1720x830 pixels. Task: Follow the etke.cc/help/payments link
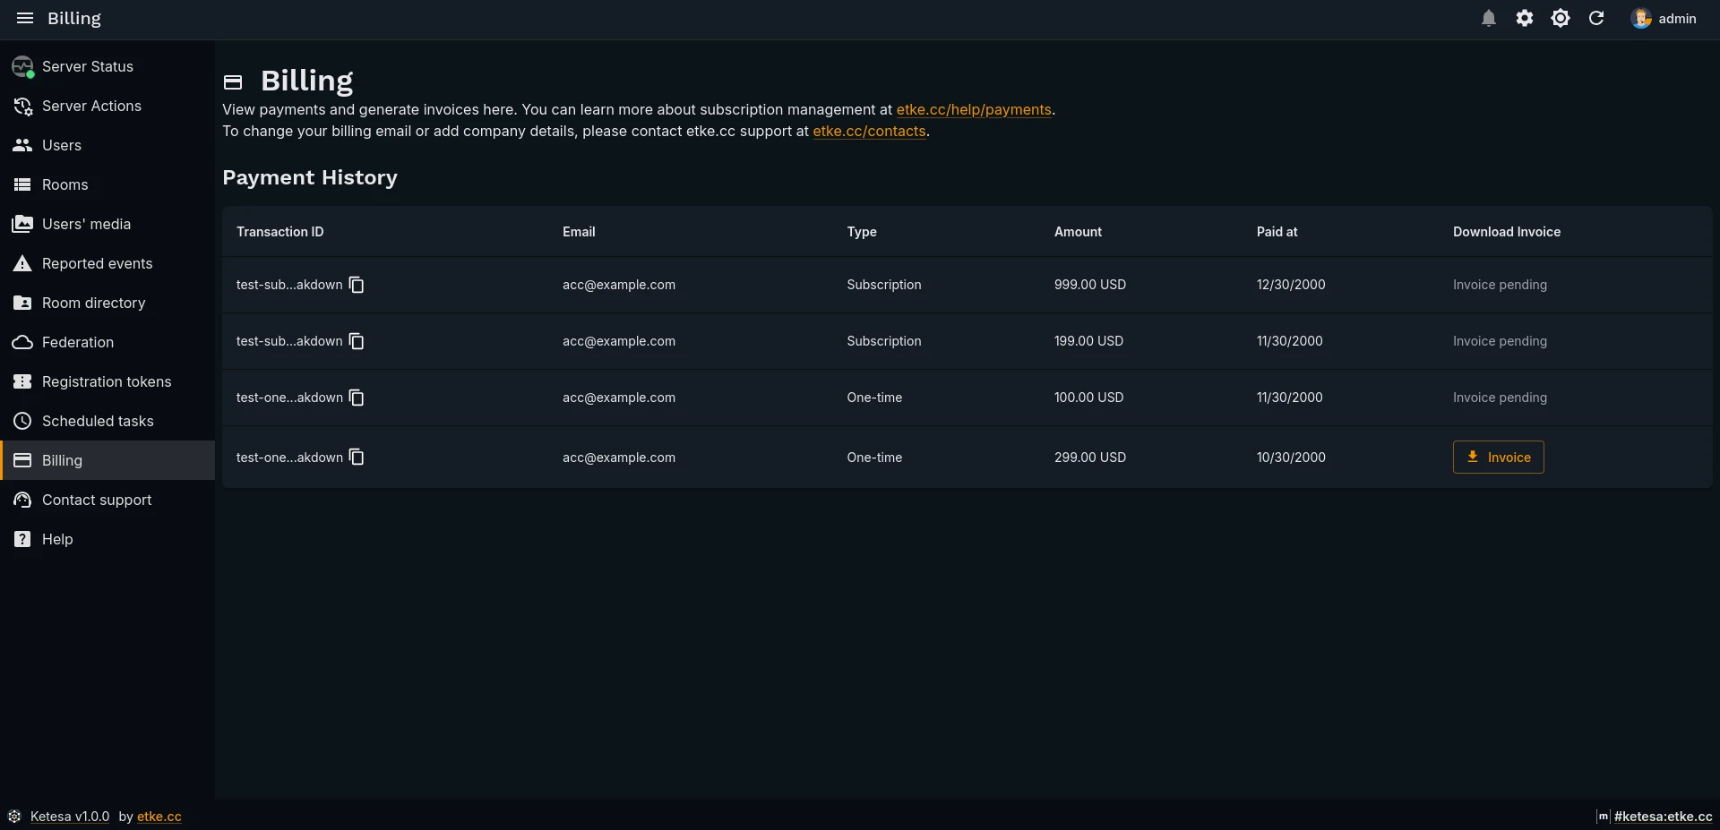(x=974, y=109)
